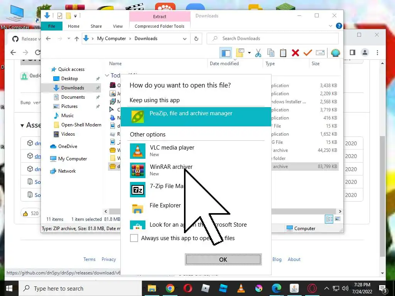This screenshot has height=296, width=395.
Task: Click the Cut scissors icon
Action: coord(258,53)
